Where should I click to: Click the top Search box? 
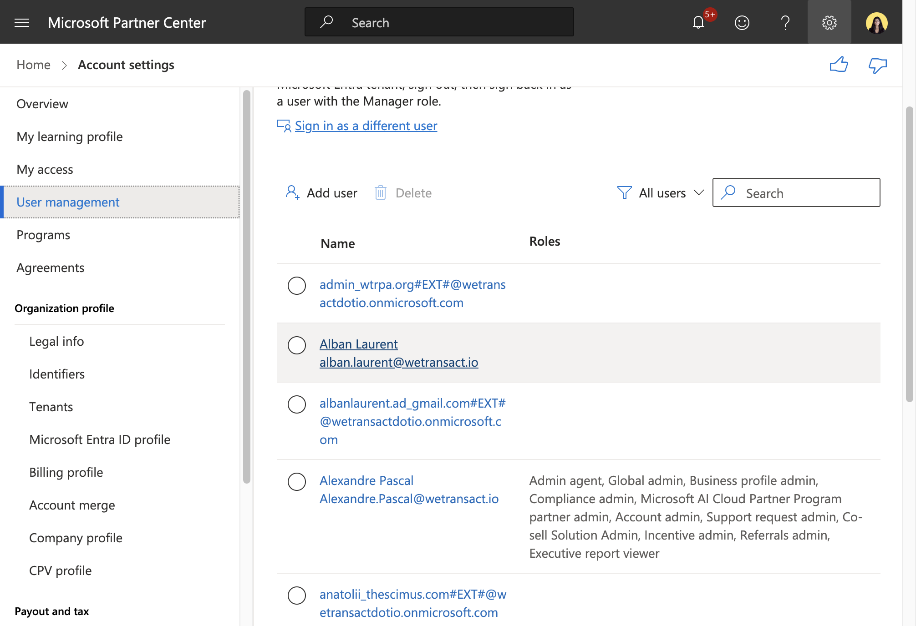(439, 22)
